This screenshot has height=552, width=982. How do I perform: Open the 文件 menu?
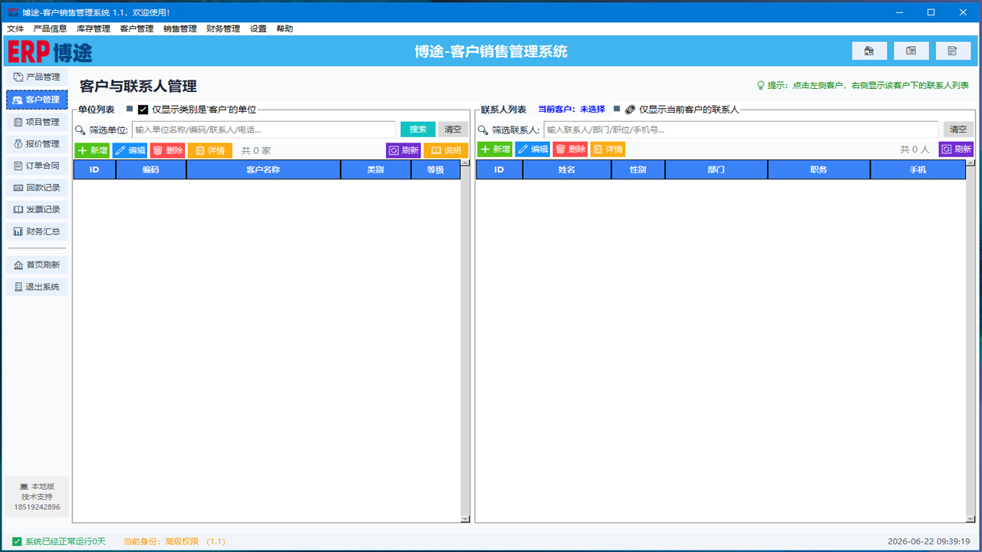point(15,28)
